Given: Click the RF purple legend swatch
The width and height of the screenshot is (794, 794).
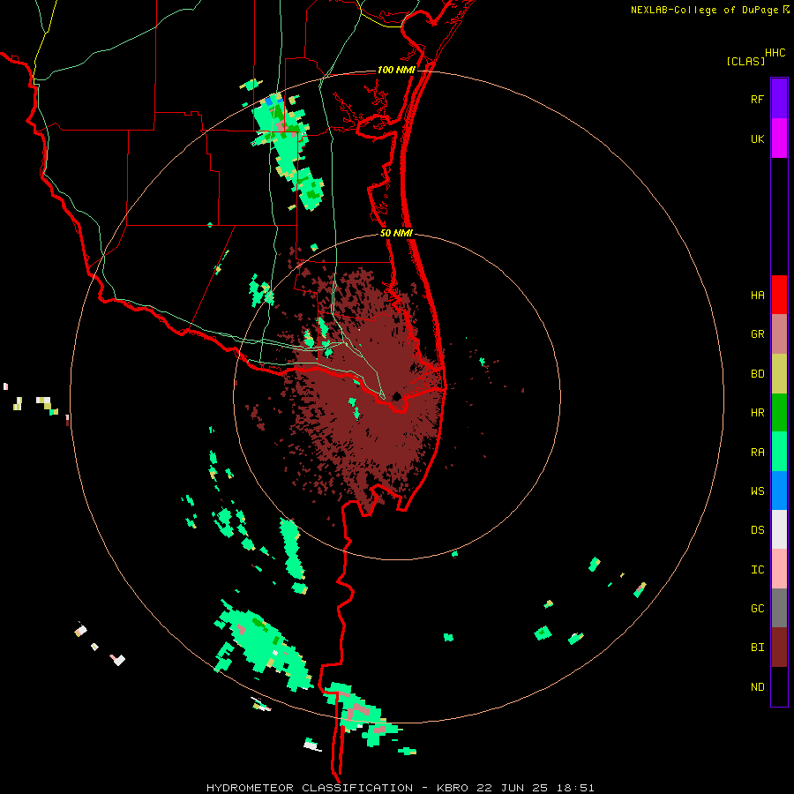Looking at the screenshot, I should [779, 99].
